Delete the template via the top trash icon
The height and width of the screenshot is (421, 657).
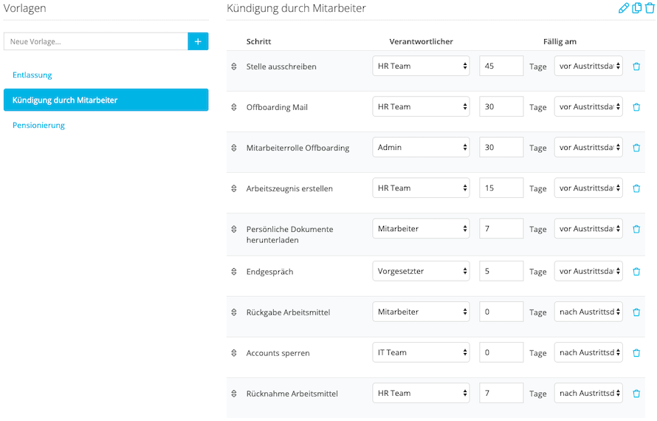coord(650,8)
